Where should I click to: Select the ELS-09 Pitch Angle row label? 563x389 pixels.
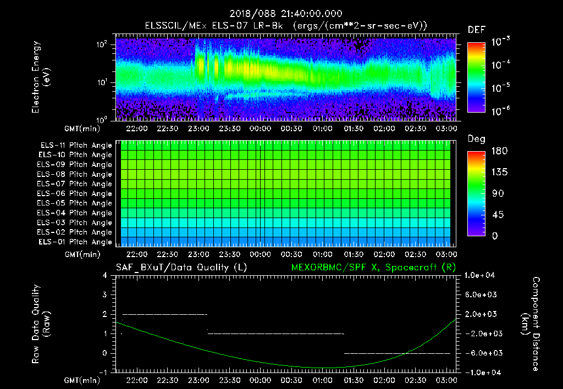click(75, 165)
